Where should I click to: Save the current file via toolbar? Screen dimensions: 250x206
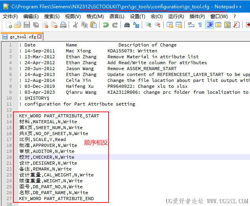pyautogui.click(x=27, y=25)
